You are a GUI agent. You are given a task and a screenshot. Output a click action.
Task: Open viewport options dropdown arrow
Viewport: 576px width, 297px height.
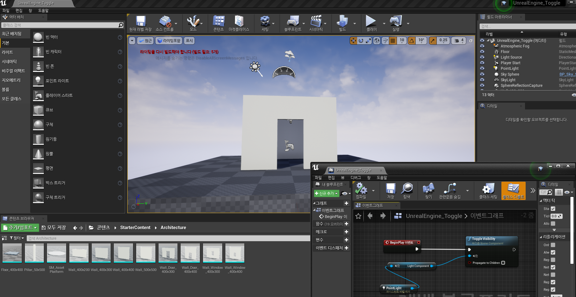[x=132, y=41]
